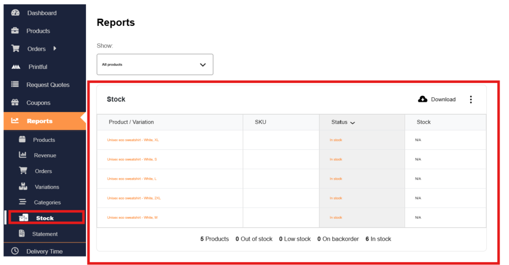Open the three-dot options menu

click(471, 99)
